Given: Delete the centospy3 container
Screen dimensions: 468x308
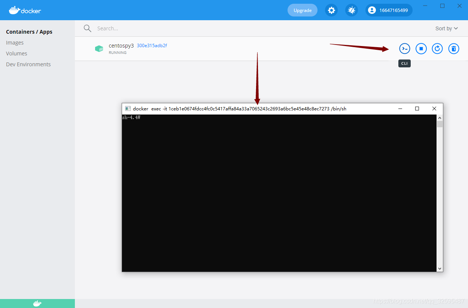Looking at the screenshot, I should point(454,48).
